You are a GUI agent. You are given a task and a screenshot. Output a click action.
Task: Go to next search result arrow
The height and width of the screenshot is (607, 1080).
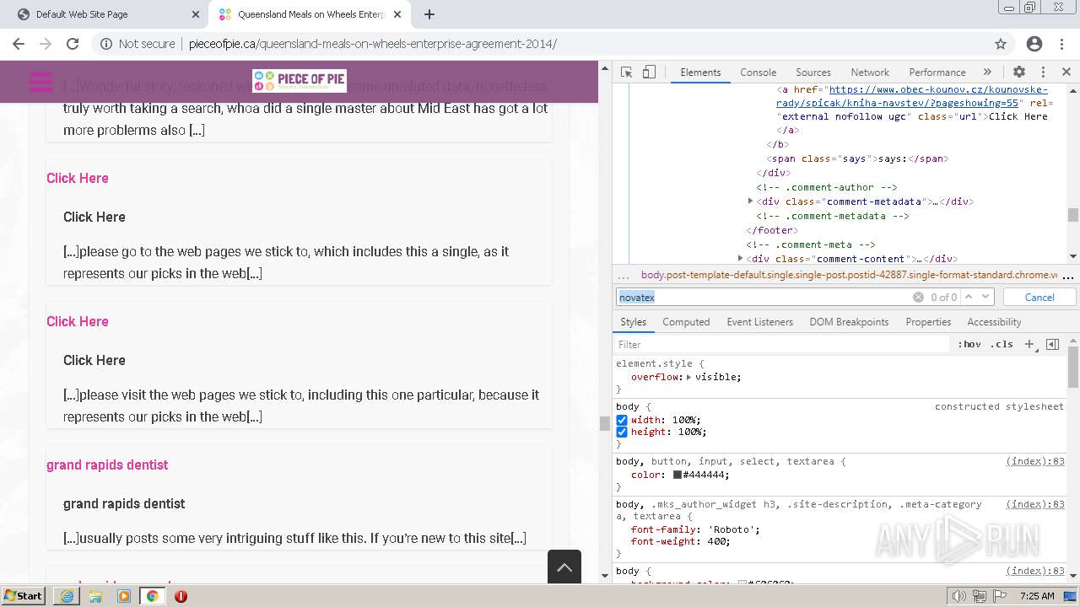(x=985, y=297)
